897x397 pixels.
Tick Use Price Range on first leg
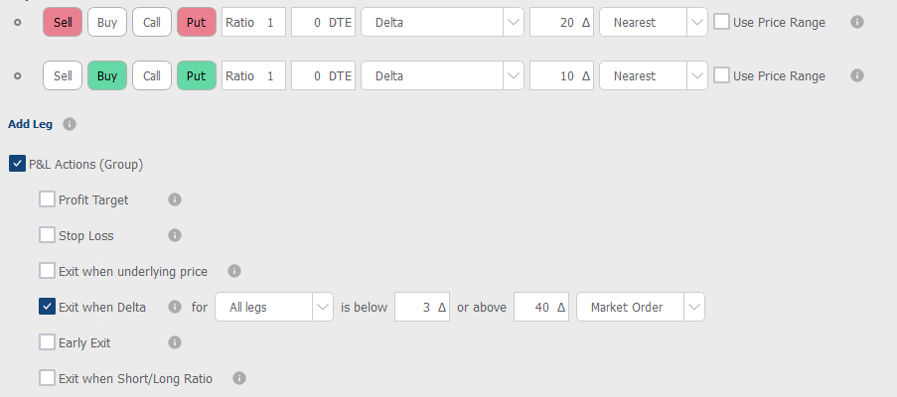(721, 22)
